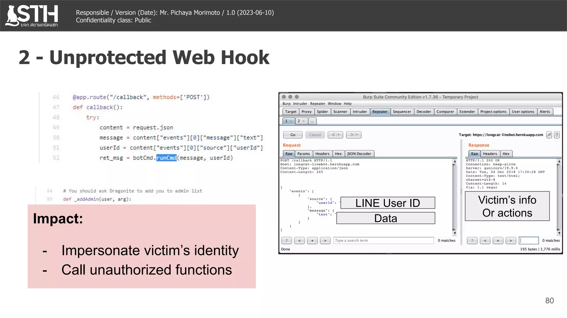
Task: Select the JSON Decoder tab
Action: (x=359, y=154)
